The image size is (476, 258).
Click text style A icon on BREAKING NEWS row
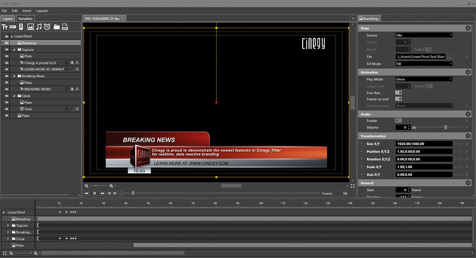[72, 89]
